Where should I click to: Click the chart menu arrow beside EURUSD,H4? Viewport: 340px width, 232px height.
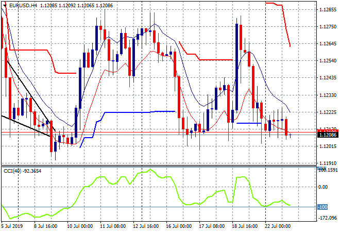(x=5, y=6)
